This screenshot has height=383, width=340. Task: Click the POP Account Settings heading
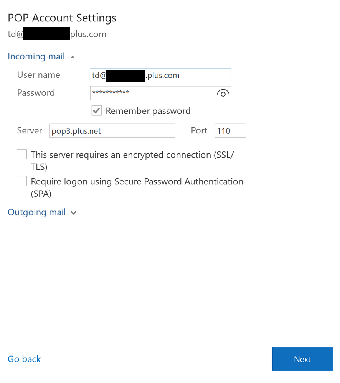pos(62,18)
